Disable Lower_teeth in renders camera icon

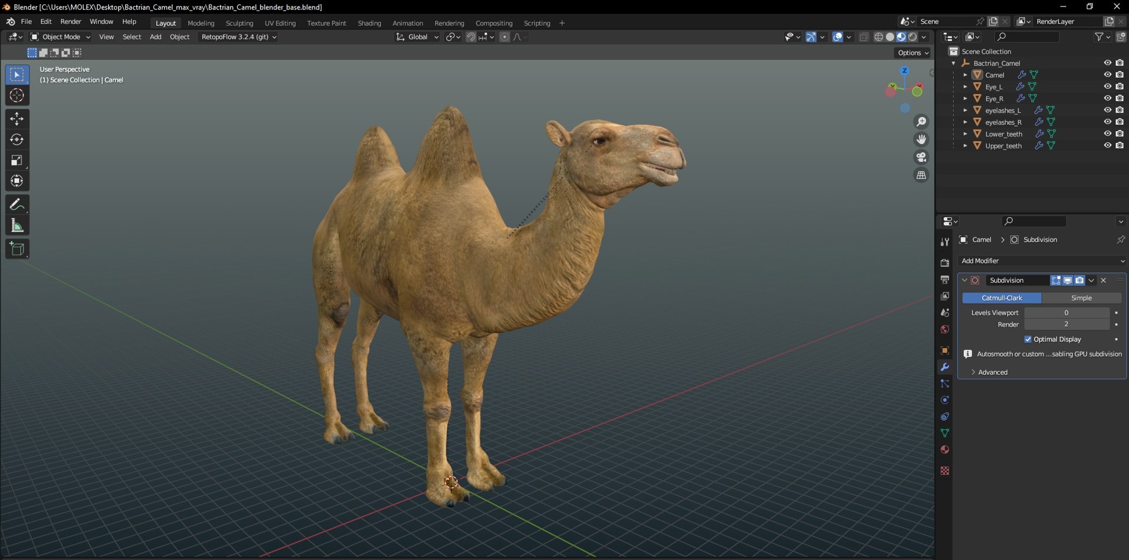[1120, 134]
